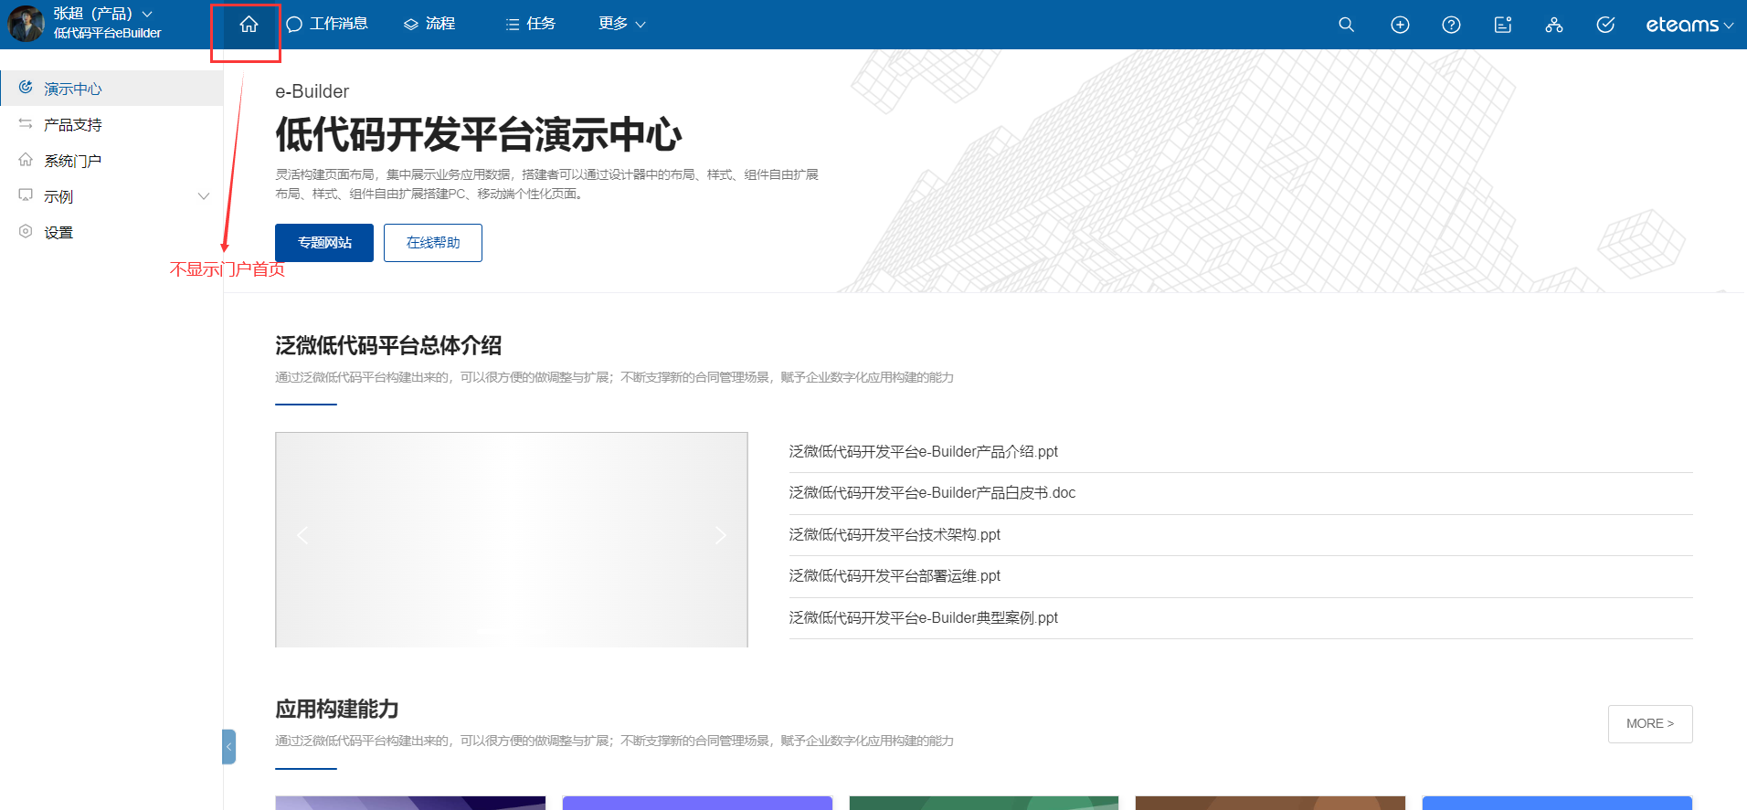Click the MORE > button
Viewport: 1747px width, 810px height.
(1650, 724)
